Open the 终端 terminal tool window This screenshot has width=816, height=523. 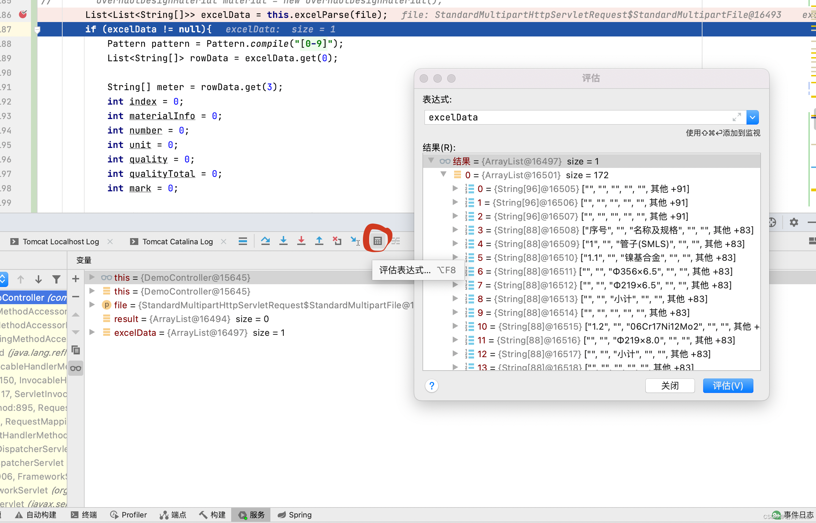[84, 515]
